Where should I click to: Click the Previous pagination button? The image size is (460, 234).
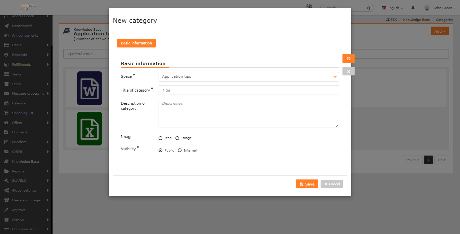(x=412, y=160)
